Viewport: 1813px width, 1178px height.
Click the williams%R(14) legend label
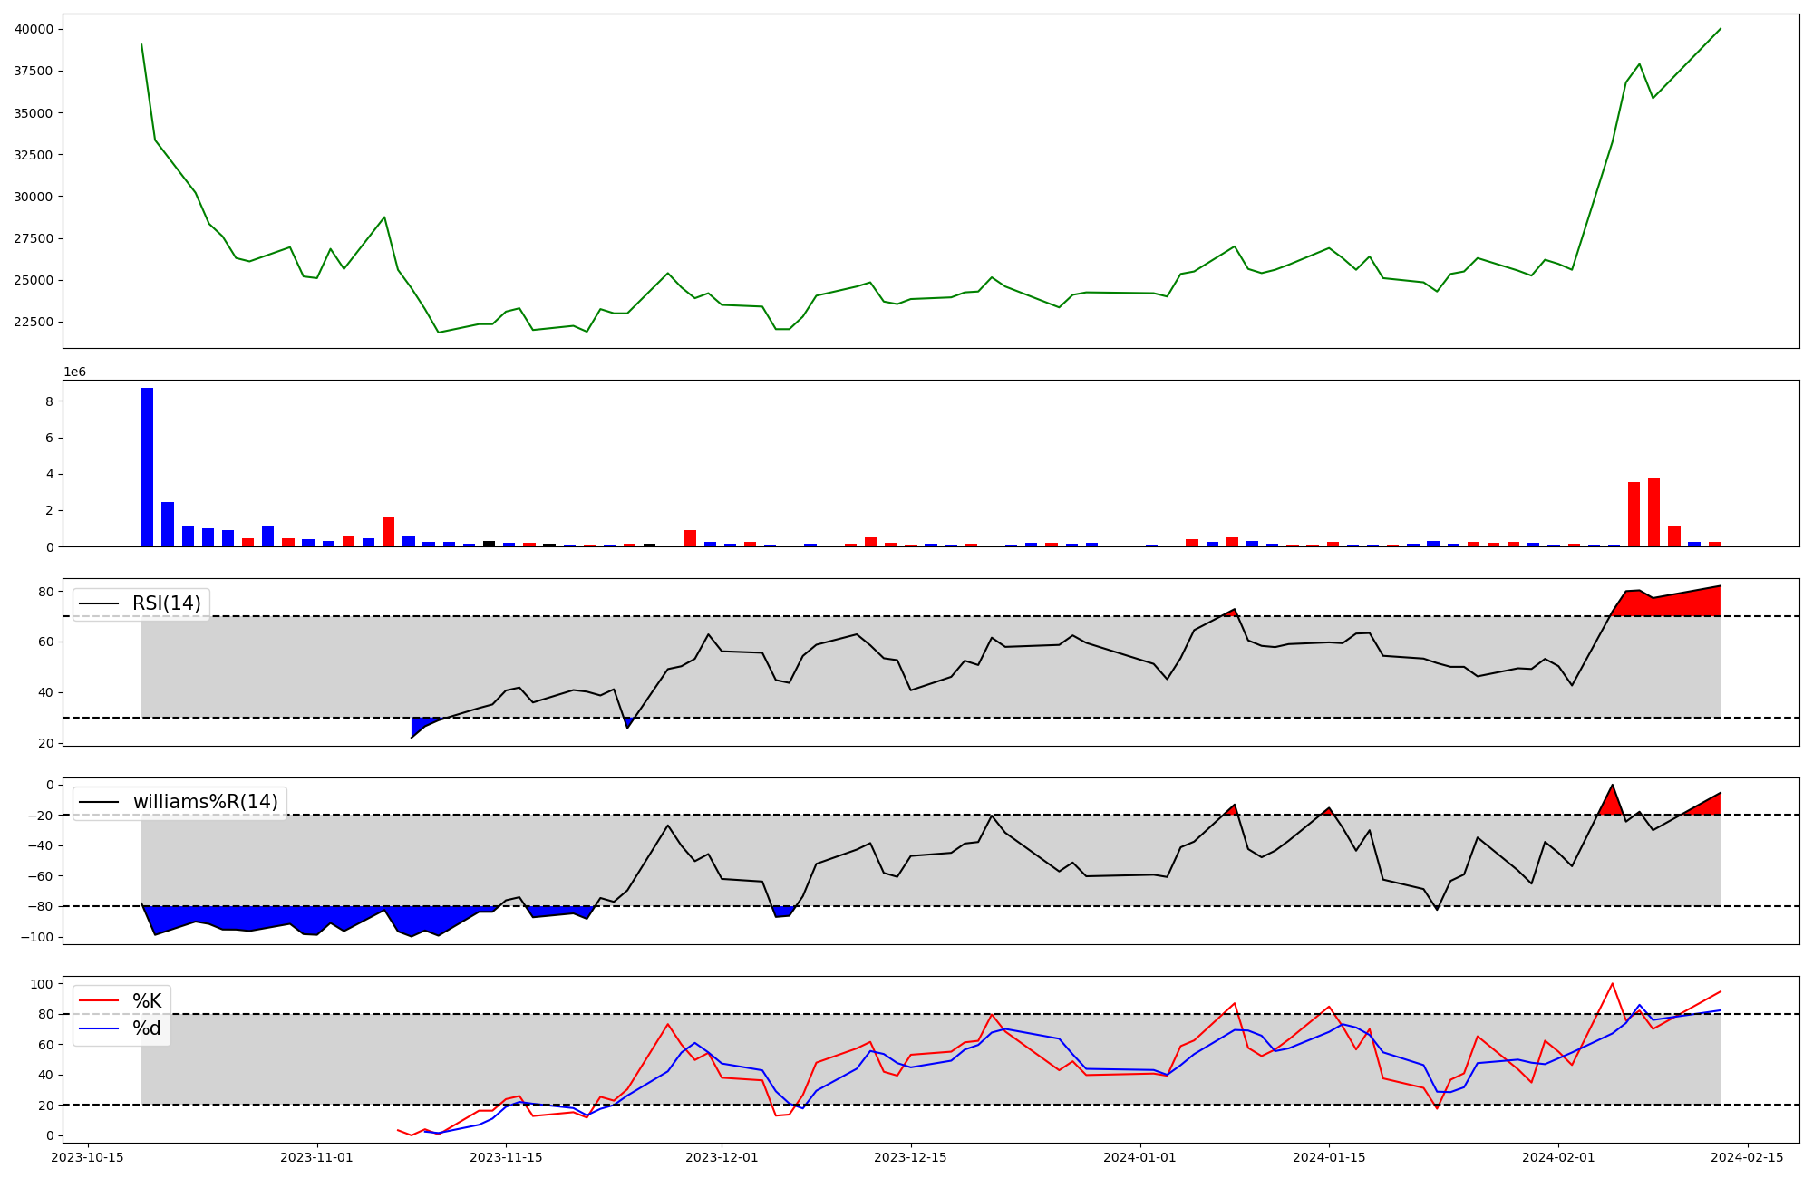click(205, 802)
